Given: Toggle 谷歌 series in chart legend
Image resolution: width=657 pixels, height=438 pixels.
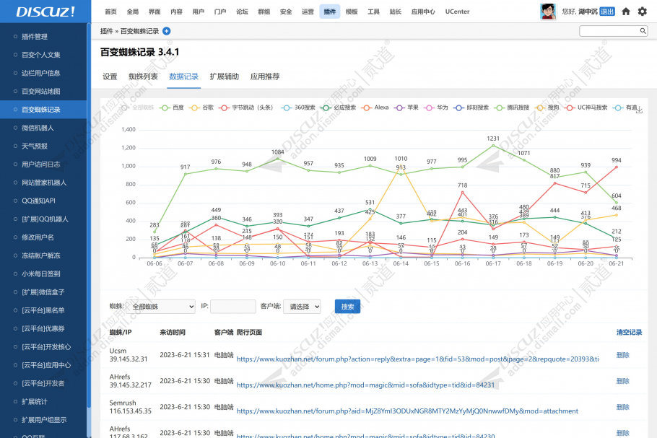Looking at the screenshot, I should [x=201, y=108].
